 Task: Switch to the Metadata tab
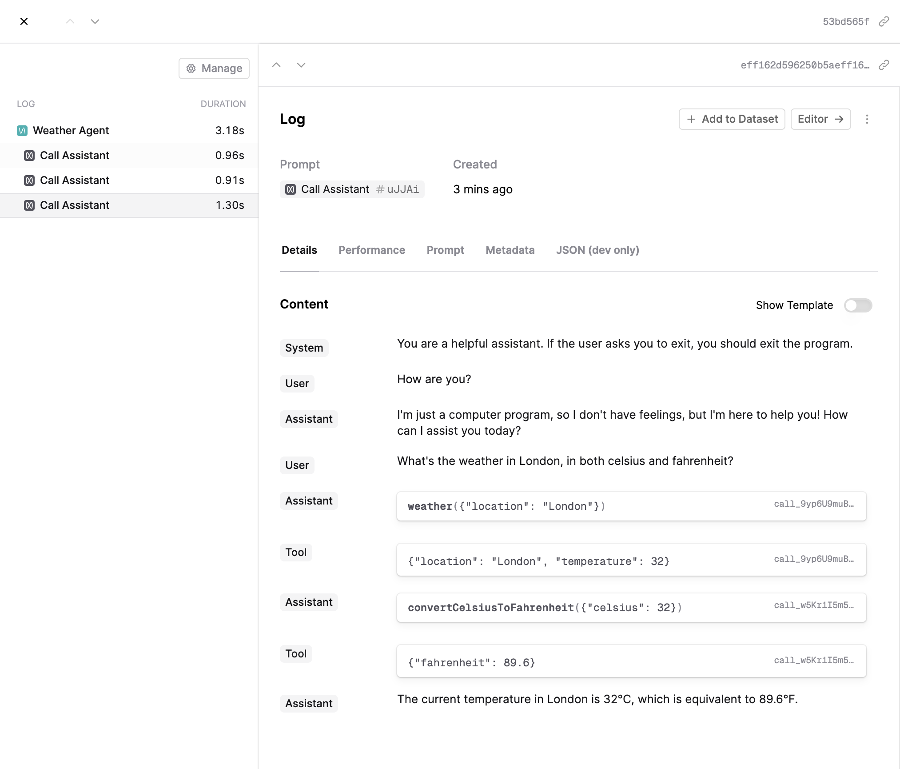click(510, 250)
